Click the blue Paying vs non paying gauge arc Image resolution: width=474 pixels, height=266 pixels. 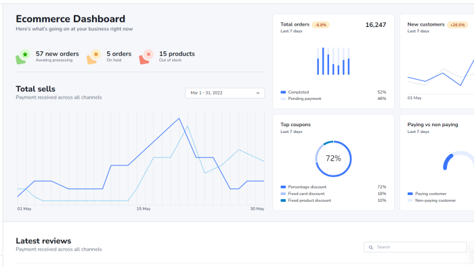pyautogui.click(x=448, y=162)
